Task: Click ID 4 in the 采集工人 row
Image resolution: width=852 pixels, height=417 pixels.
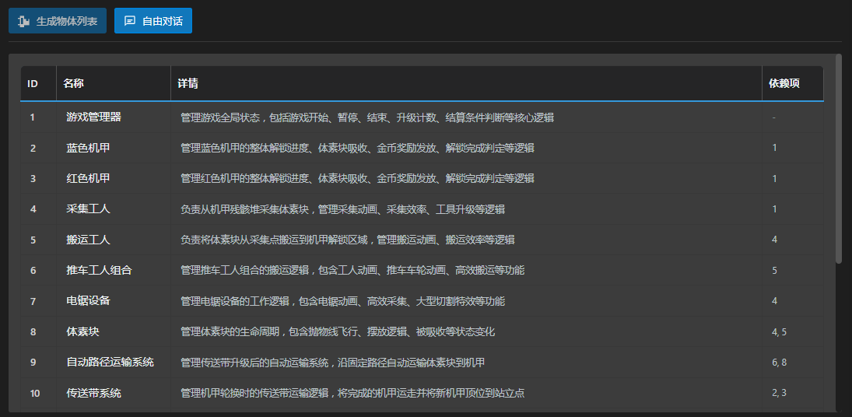Action: pos(33,209)
